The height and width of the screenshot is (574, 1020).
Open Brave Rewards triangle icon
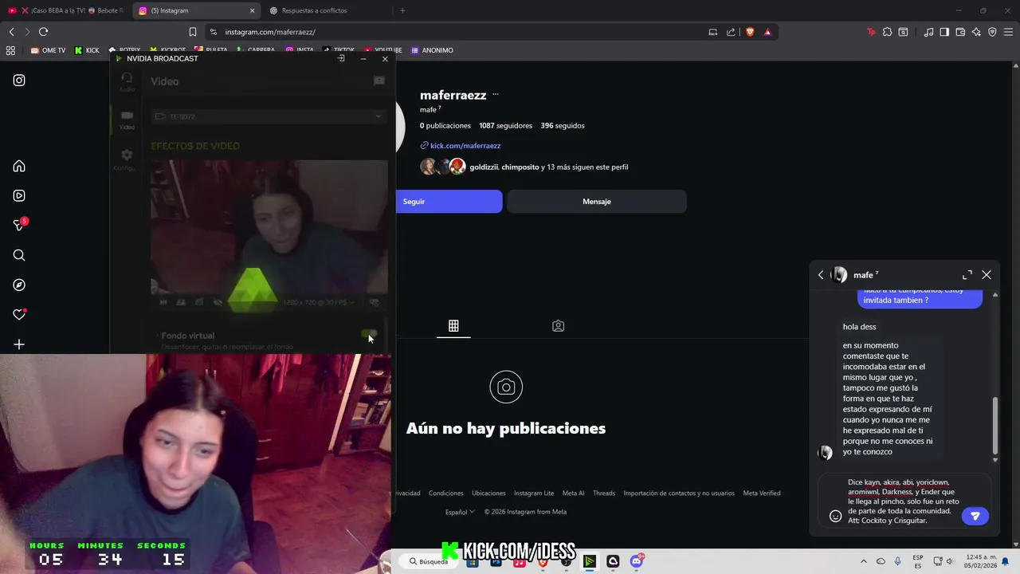[x=767, y=32]
